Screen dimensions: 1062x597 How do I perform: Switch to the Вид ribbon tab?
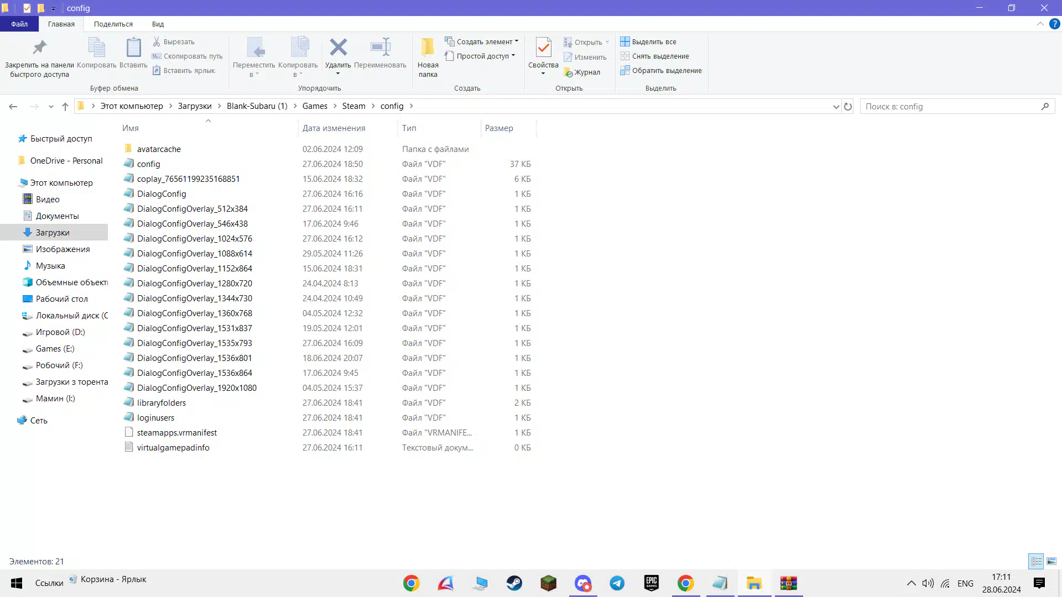tap(158, 24)
